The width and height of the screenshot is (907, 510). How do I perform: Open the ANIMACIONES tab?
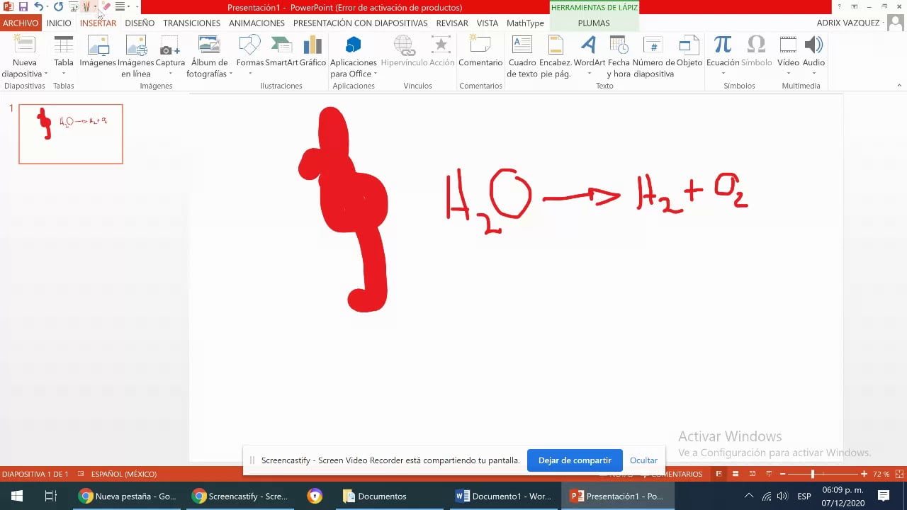(257, 23)
